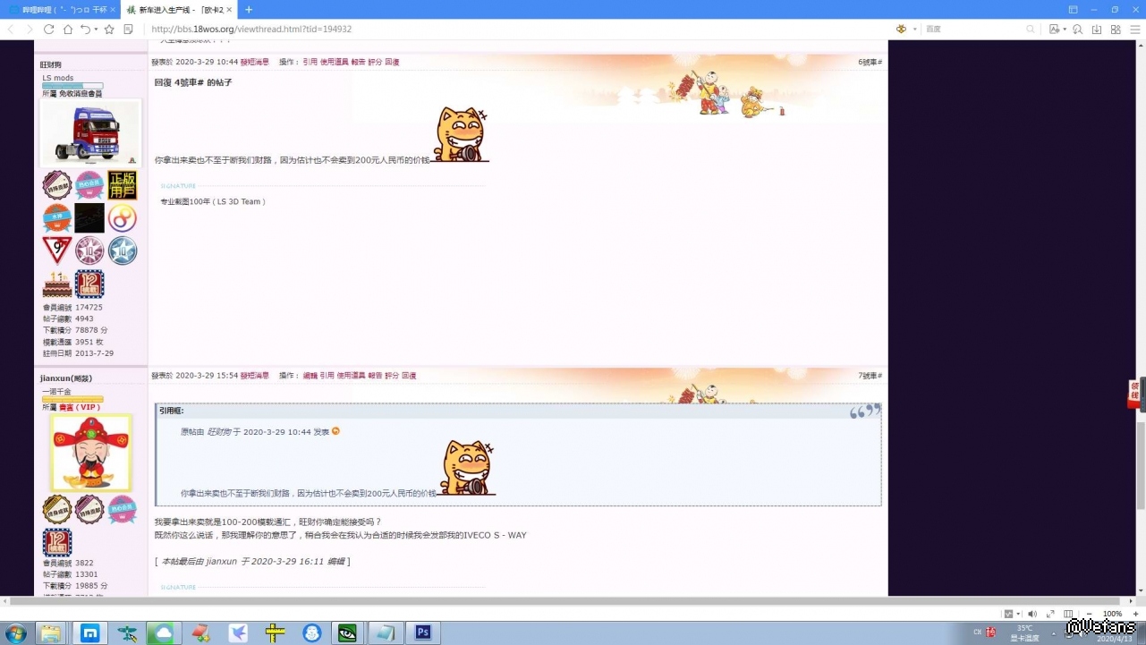Expand the search engine selector dropdown
The width and height of the screenshot is (1146, 645).
(913, 30)
